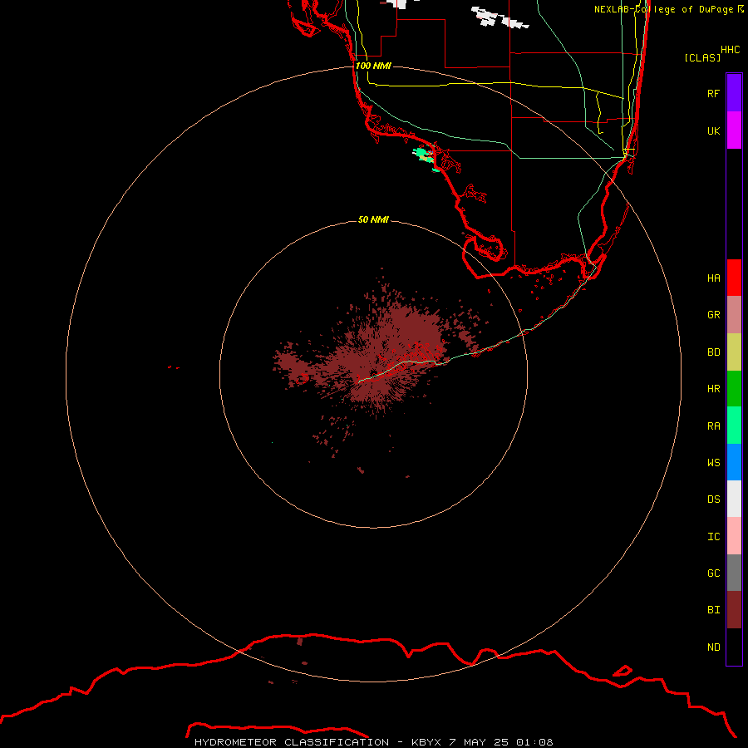This screenshot has height=748, width=748.
Task: Click the "WS" legend label
Action: tap(713, 462)
